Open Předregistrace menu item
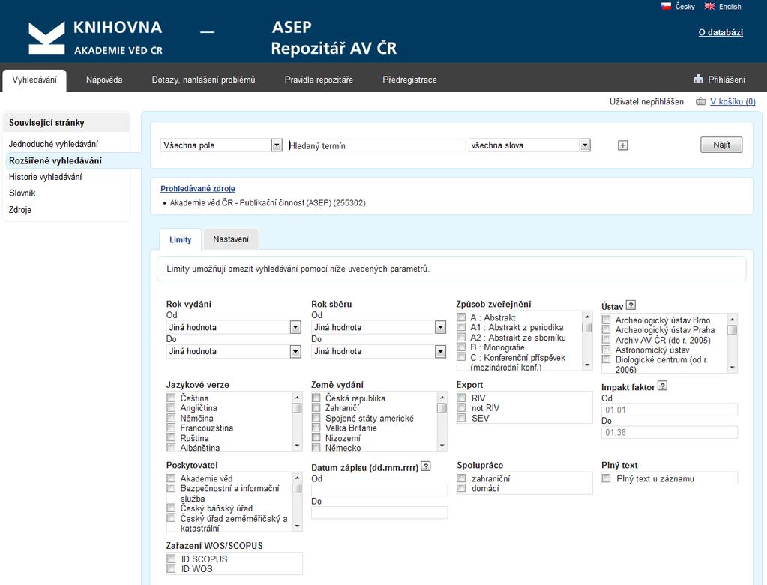Image resolution: width=767 pixels, height=585 pixels. point(409,79)
